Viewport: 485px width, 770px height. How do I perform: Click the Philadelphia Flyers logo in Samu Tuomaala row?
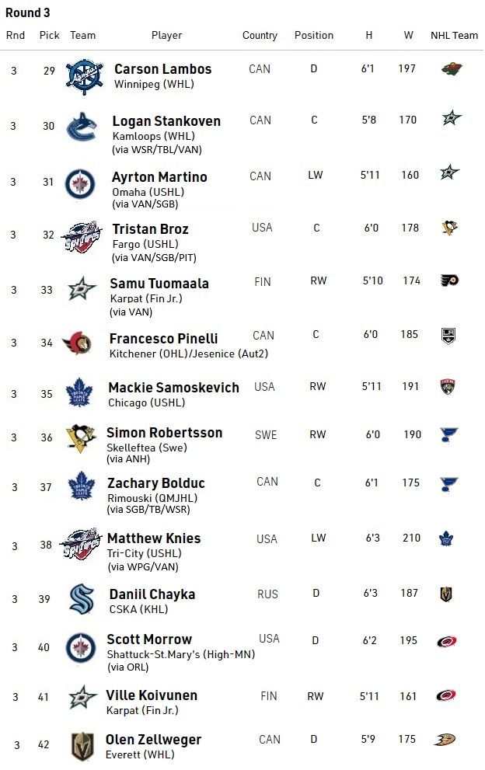[x=448, y=280]
